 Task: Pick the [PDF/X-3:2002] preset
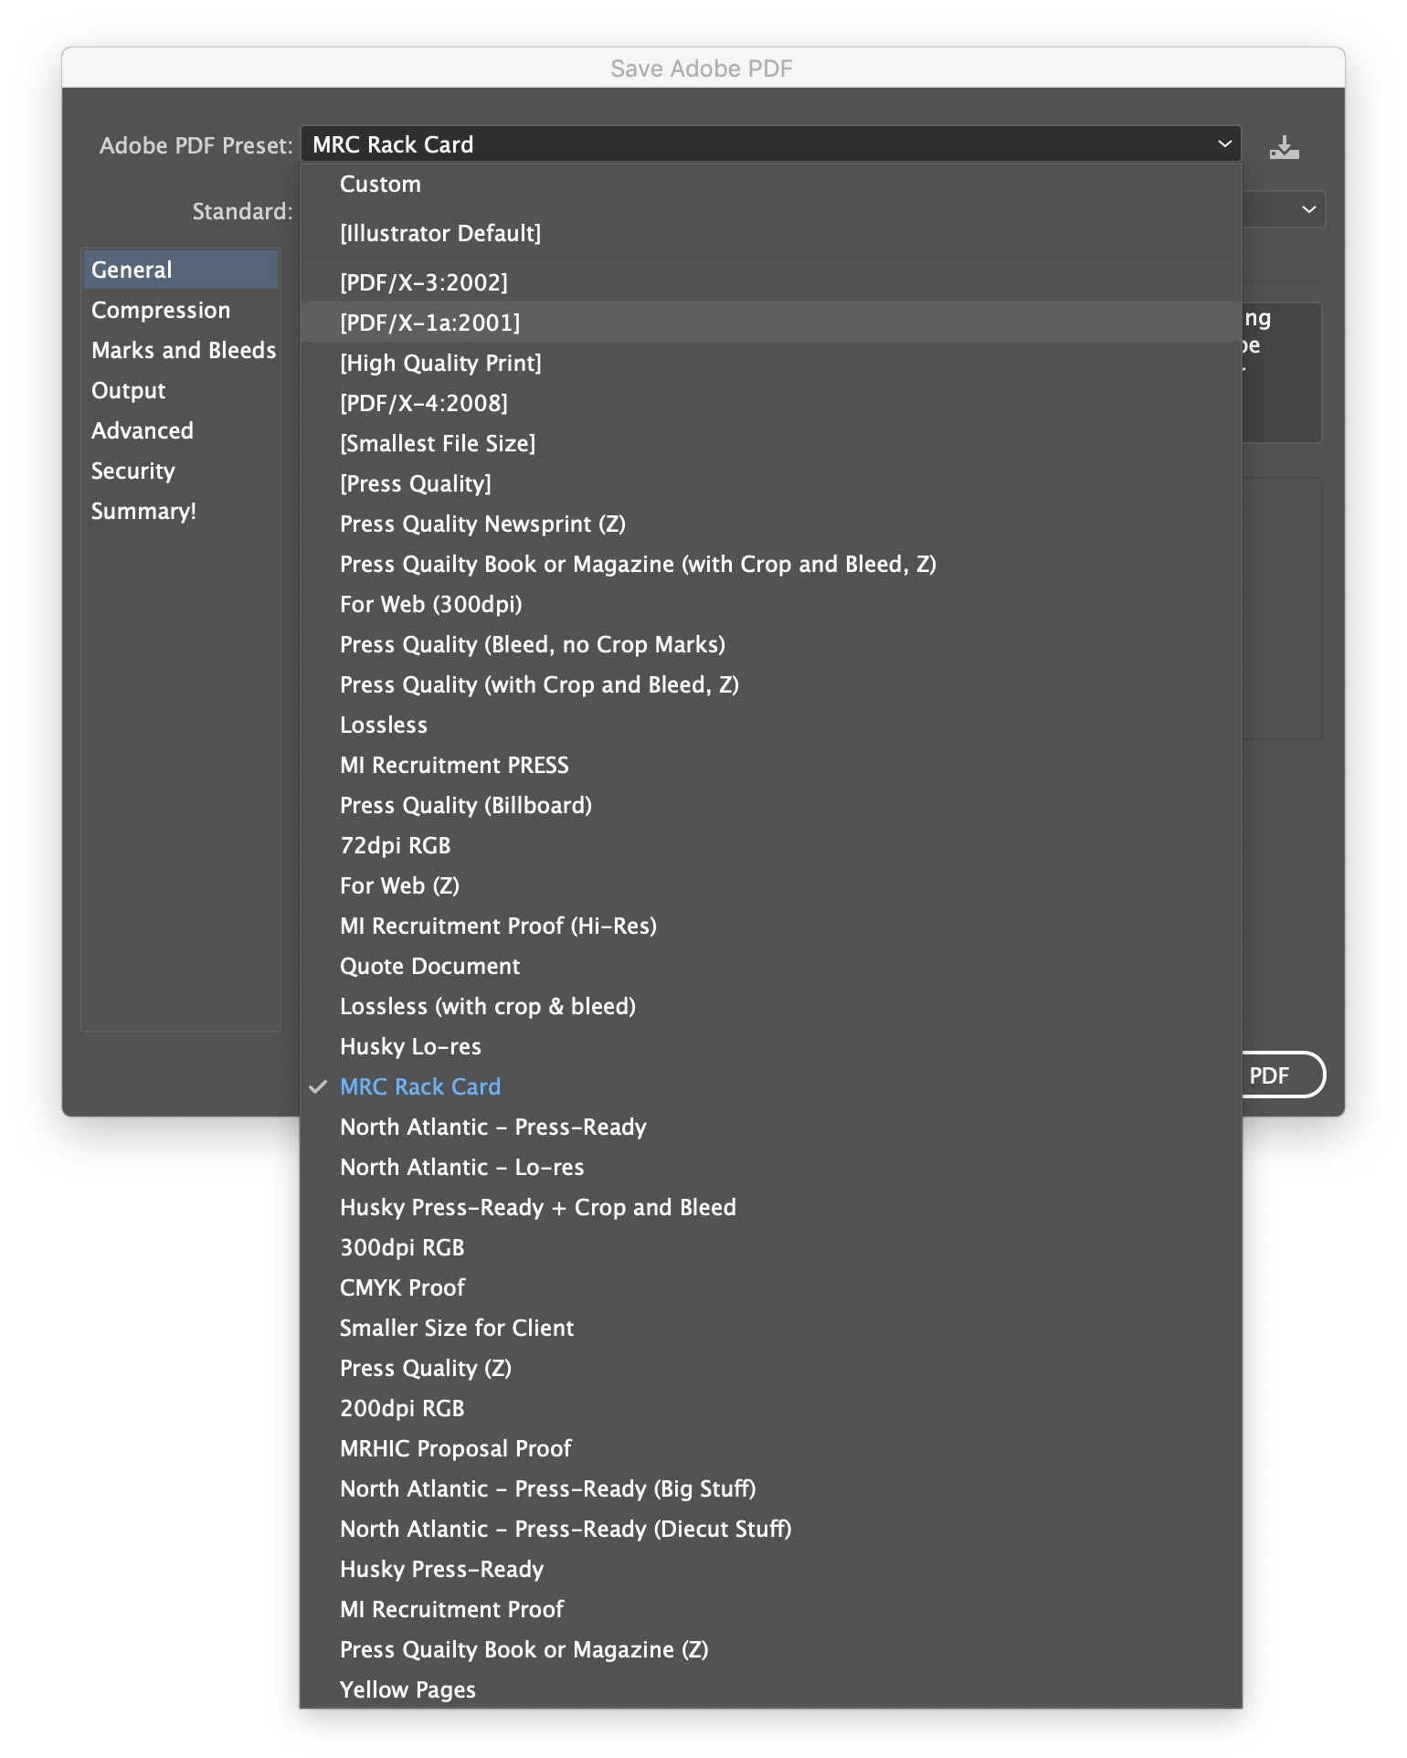pyautogui.click(x=771, y=282)
